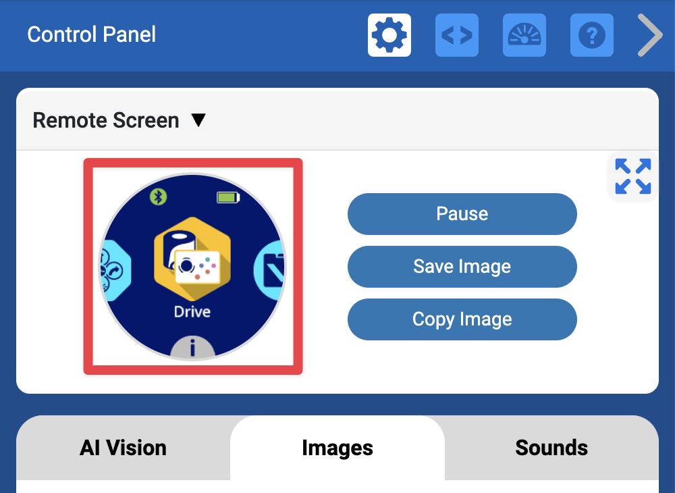Screen dimensions: 675x493
Task: Select the code editor icon
Action: point(456,35)
